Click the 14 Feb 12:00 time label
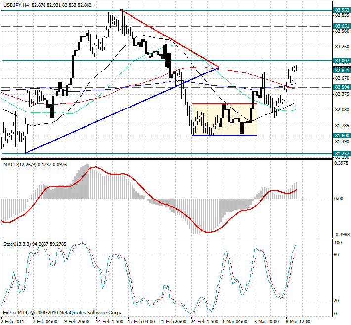Image resolution: width=351 pixels, height=325 pixels. (109, 322)
